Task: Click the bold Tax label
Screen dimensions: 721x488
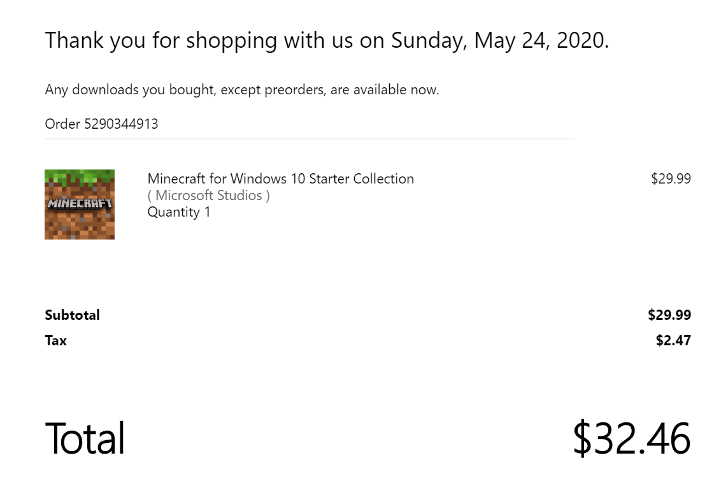Action: 55,341
